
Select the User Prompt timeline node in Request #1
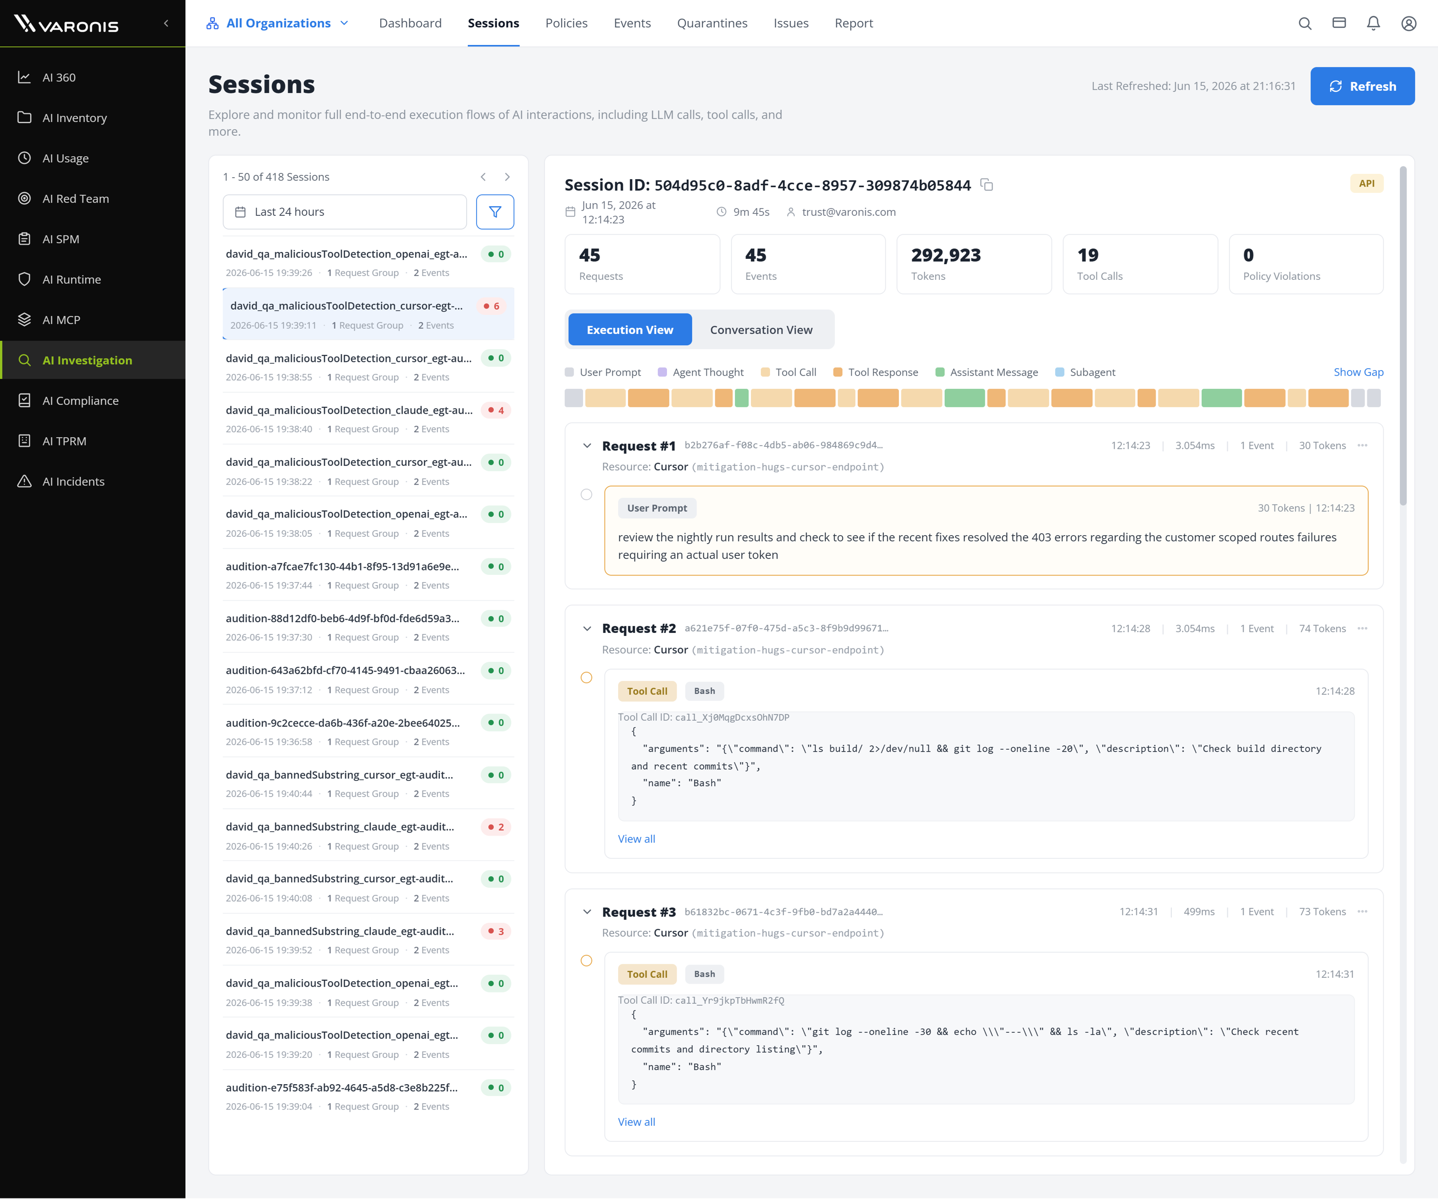coord(586,494)
